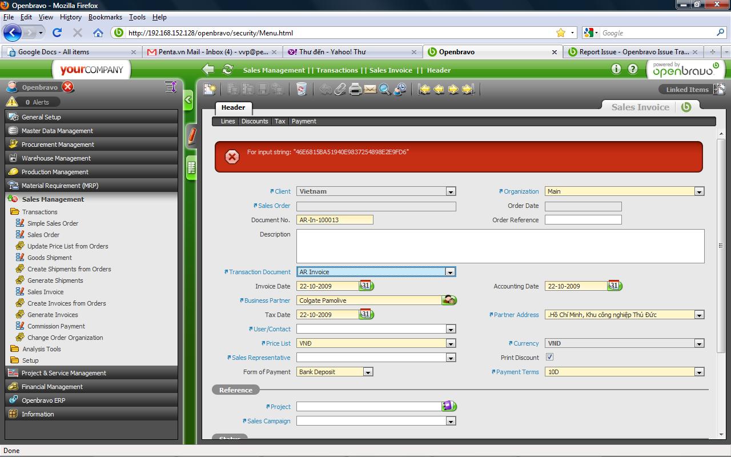Open the Search magnifier tool
The height and width of the screenshot is (457, 731).
[x=385, y=89]
